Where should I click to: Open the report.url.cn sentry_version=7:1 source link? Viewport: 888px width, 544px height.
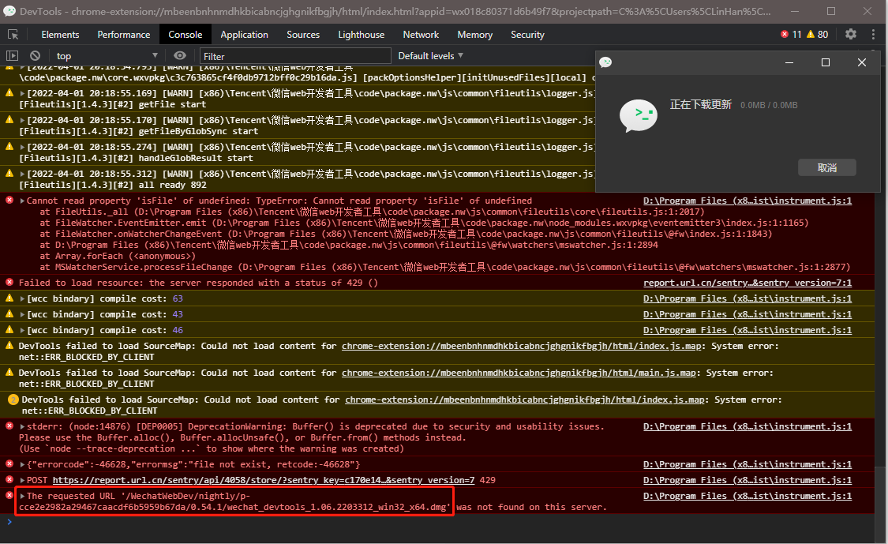[747, 283]
